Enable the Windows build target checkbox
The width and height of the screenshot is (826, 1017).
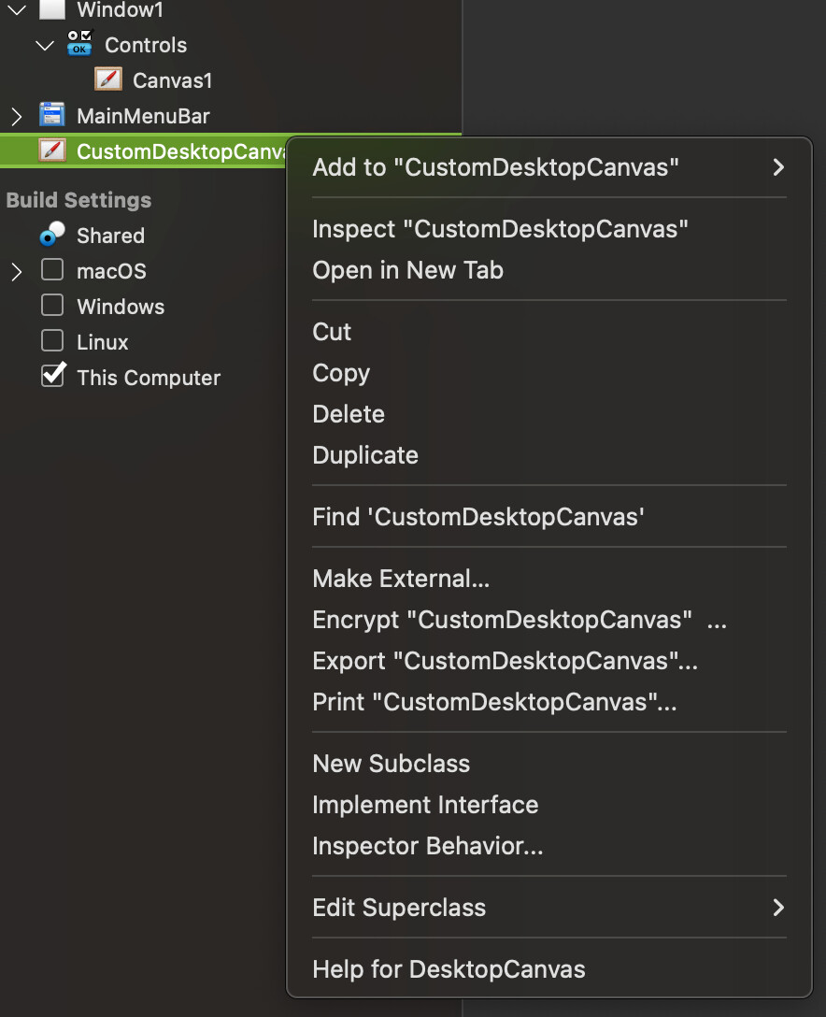tap(52, 306)
